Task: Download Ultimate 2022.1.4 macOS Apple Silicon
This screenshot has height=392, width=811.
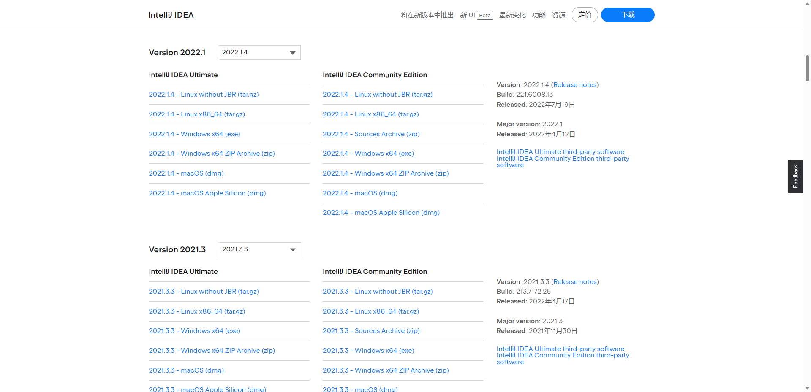Action: (207, 193)
